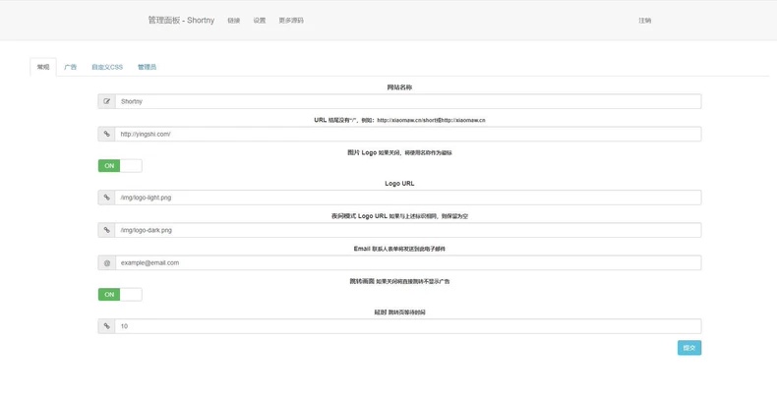Click the link icon beside /img/logo-light.png
The height and width of the screenshot is (398, 777).
click(106, 198)
